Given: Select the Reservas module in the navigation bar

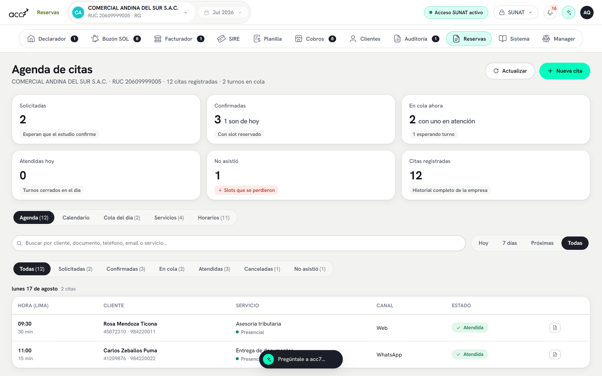Looking at the screenshot, I should [x=469, y=39].
